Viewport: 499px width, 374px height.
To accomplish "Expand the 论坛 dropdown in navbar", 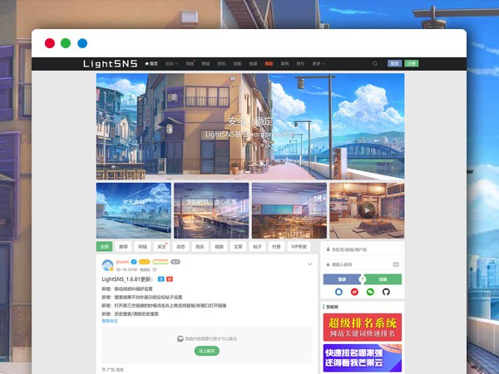I will point(170,63).
